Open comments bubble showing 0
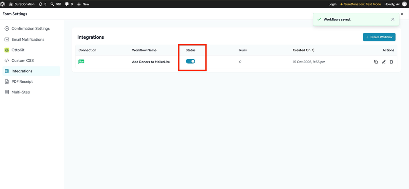 point(69,4)
